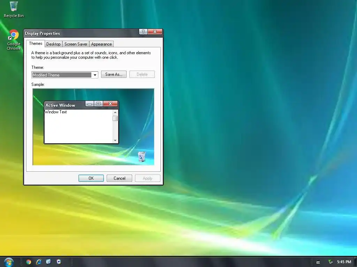Click the Save As... button
Viewport: 357px width, 267px height.
tap(114, 74)
